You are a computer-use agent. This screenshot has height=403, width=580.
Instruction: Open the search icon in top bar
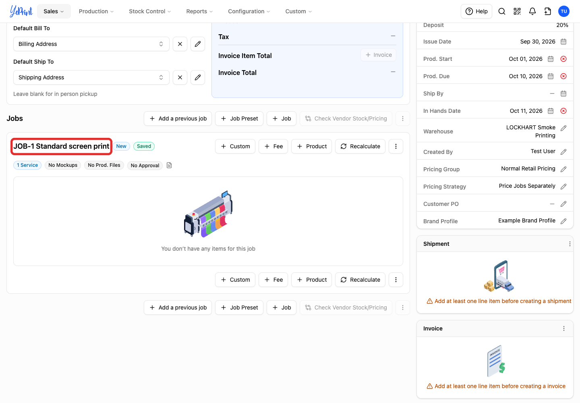pos(502,11)
